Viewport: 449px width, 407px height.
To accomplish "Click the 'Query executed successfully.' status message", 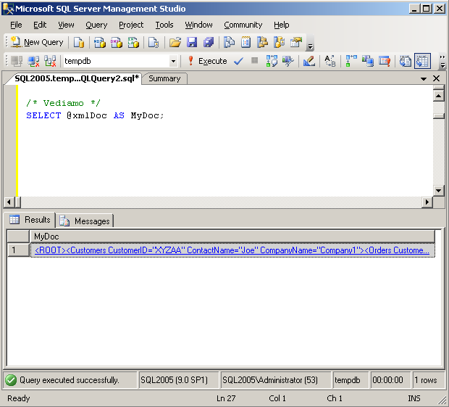I will coord(69,380).
